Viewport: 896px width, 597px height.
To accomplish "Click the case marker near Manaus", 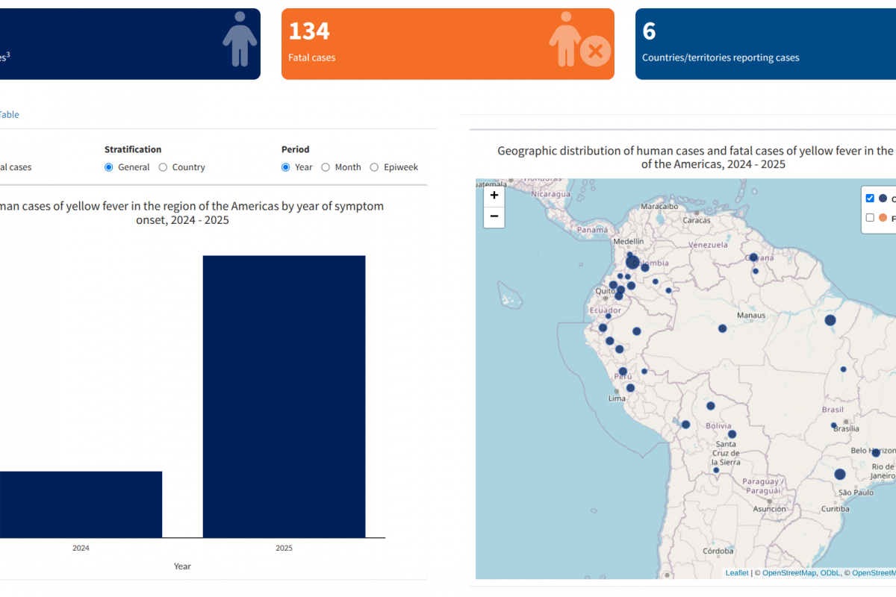I will click(x=722, y=328).
